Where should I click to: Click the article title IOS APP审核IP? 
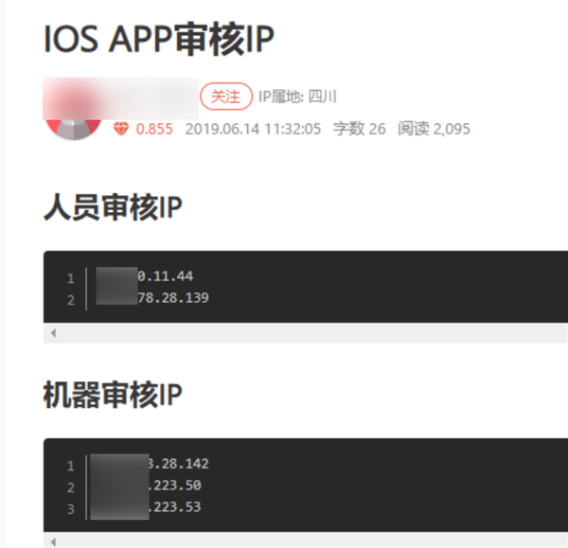click(159, 39)
